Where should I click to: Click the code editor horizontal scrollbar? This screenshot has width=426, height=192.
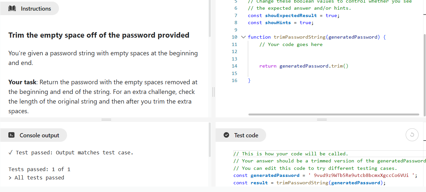(334, 114)
